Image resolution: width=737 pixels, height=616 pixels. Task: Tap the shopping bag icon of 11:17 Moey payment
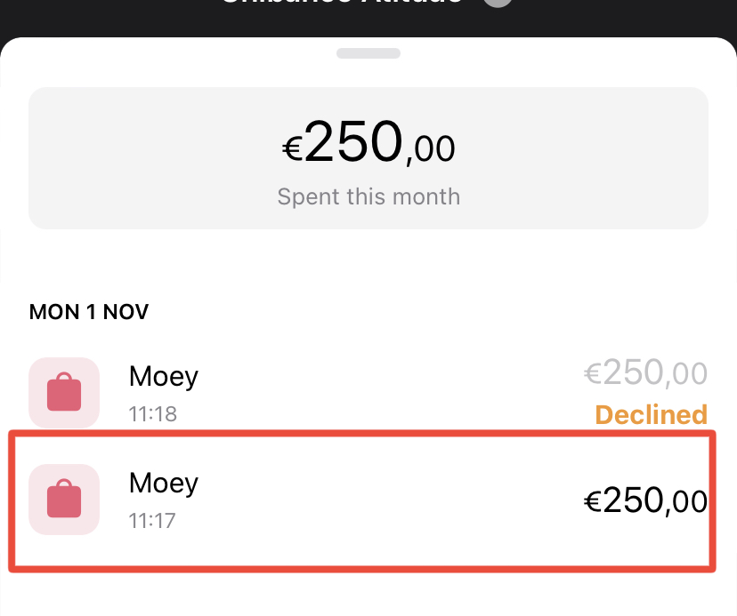64,500
